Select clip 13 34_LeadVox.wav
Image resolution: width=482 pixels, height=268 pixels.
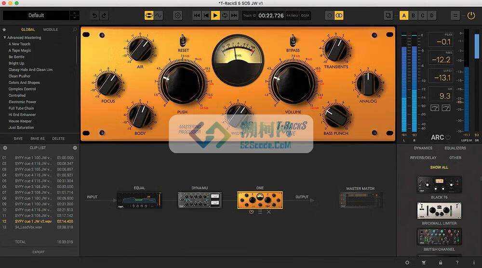[x=38, y=227]
